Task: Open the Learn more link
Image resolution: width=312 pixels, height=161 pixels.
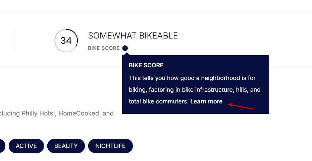Action: (x=206, y=101)
